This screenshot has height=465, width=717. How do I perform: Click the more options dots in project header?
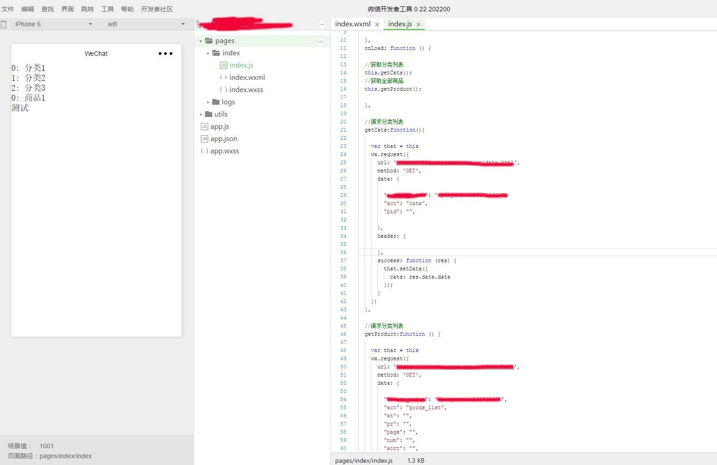[x=322, y=24]
